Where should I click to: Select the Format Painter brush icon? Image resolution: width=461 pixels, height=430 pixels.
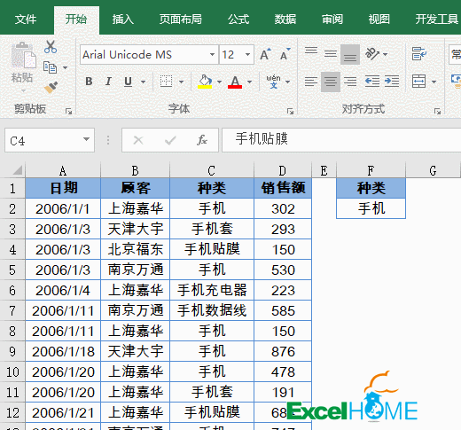[x=51, y=88]
